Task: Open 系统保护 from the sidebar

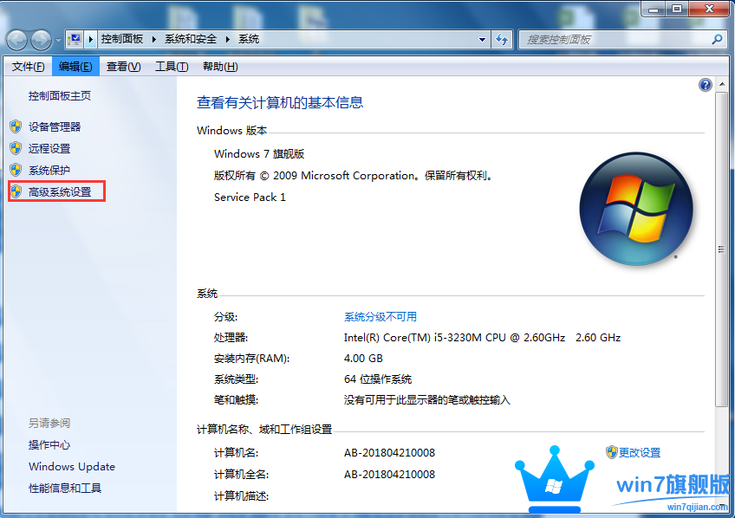Action: [49, 170]
